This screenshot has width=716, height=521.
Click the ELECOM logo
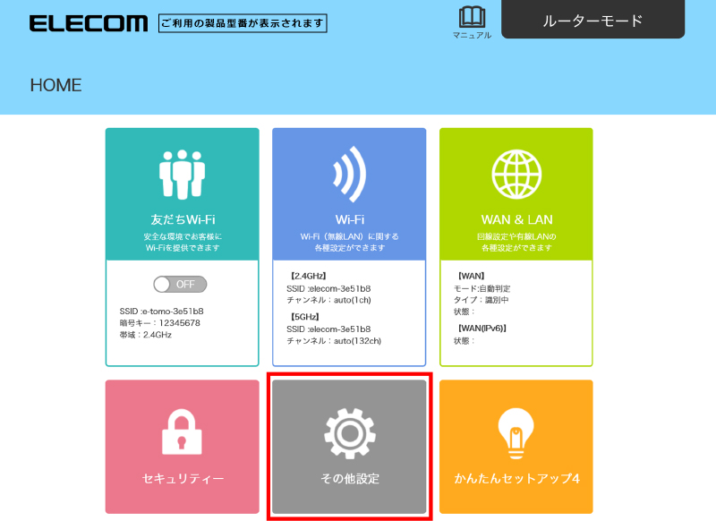pos(89,23)
